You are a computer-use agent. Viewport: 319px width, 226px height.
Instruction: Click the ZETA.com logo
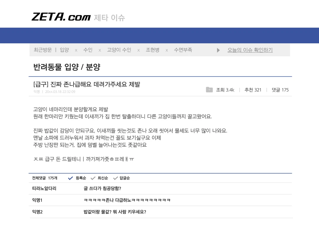61,17
